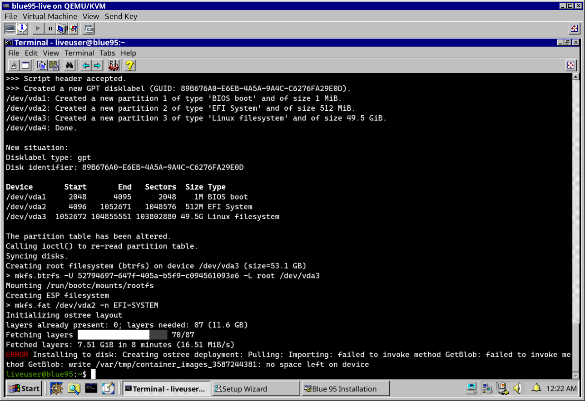Open a new terminal tab icon
The image size is (585, 401).
14,65
